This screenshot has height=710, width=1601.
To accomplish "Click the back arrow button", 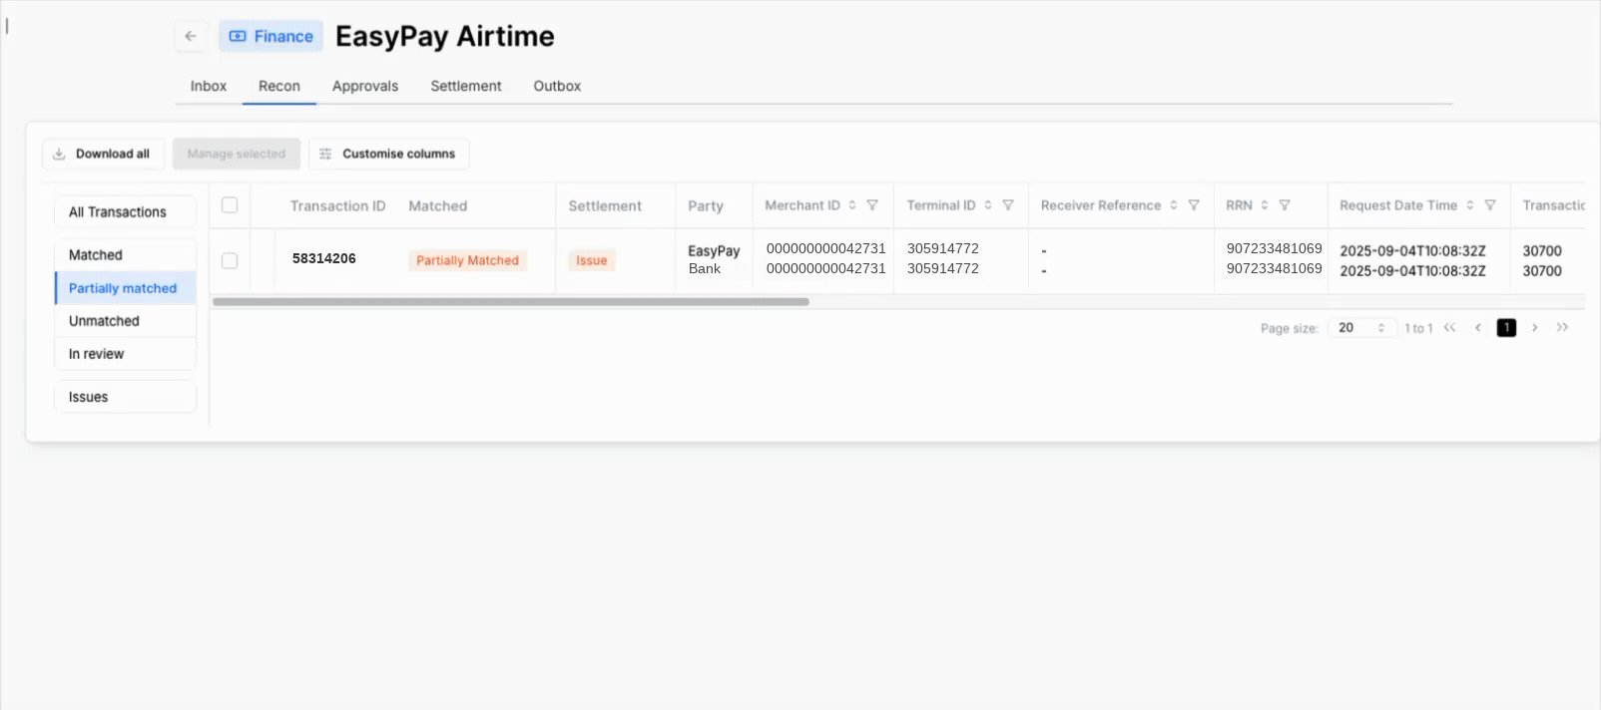I will [191, 36].
